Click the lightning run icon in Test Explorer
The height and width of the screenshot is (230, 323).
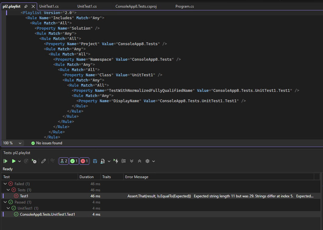point(115,161)
